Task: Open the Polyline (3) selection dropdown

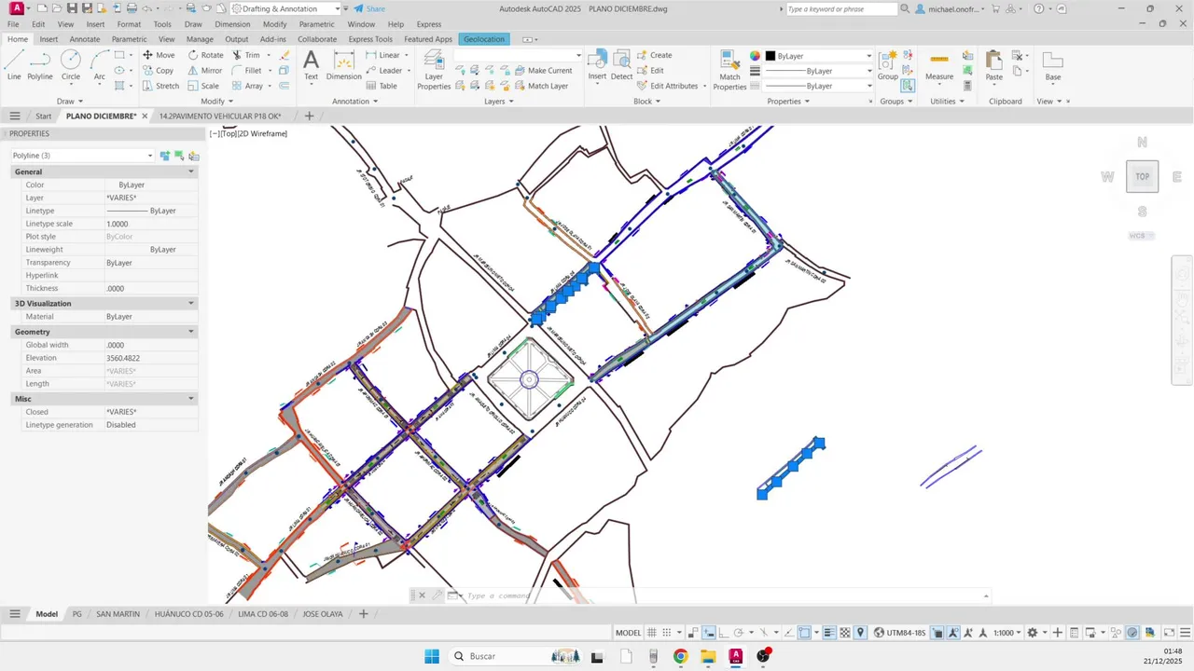Action: pyautogui.click(x=82, y=156)
